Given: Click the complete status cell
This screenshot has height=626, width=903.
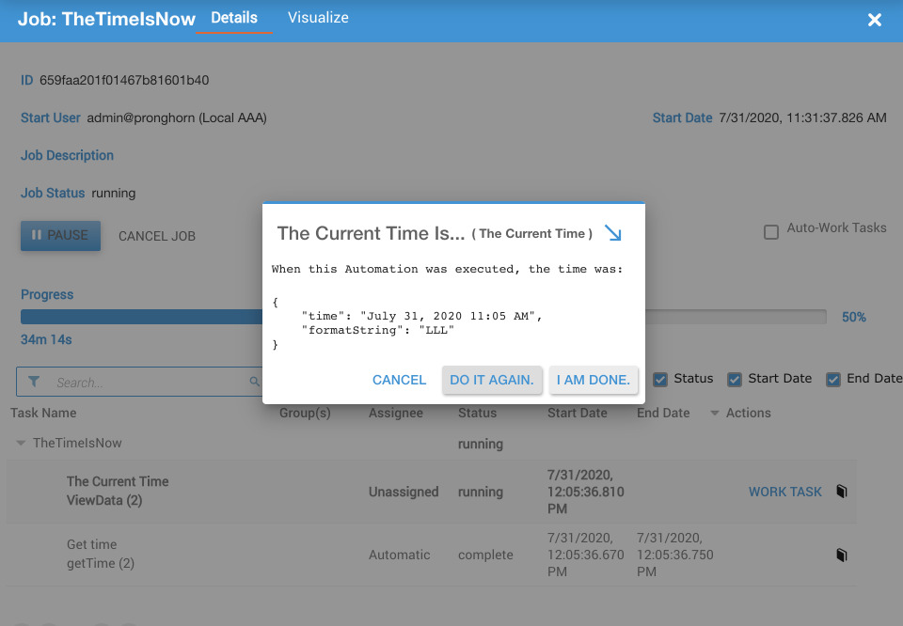Looking at the screenshot, I should pyautogui.click(x=485, y=555).
